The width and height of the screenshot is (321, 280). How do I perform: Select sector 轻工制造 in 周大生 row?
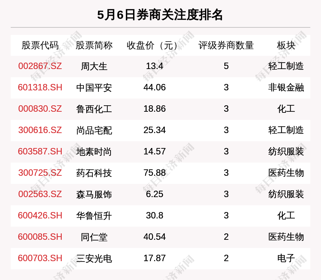click(286, 66)
